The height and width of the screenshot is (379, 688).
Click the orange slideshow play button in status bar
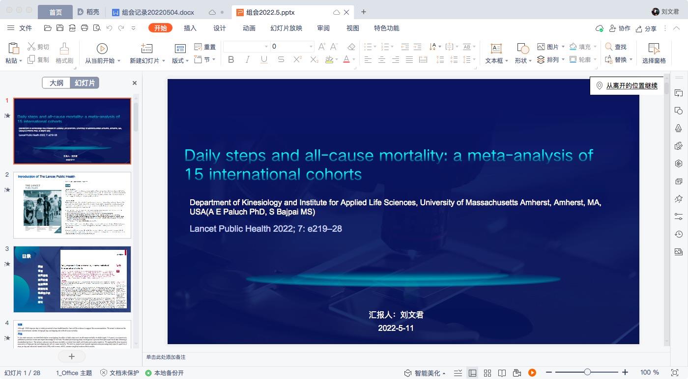(532, 373)
